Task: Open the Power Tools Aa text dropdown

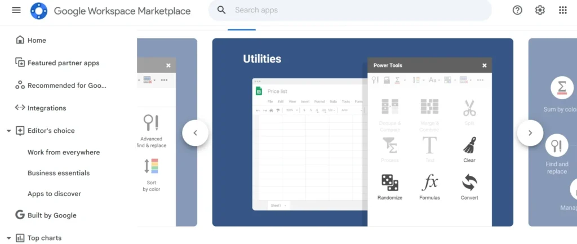Action: pyautogui.click(x=434, y=80)
